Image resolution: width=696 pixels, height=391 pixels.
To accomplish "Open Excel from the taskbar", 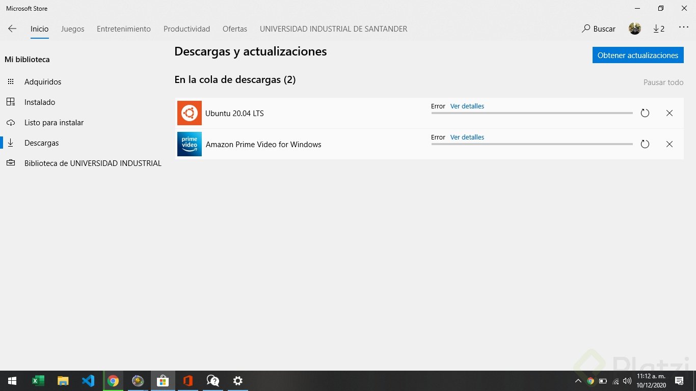I will pos(38,381).
